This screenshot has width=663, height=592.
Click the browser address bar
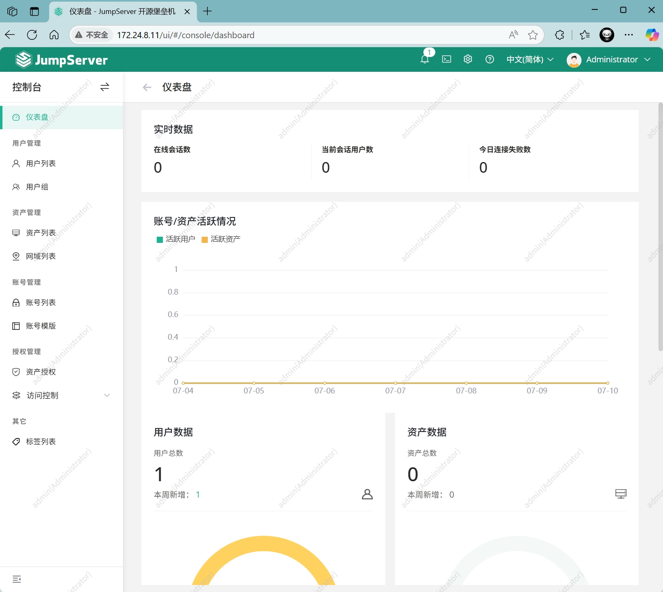click(307, 35)
